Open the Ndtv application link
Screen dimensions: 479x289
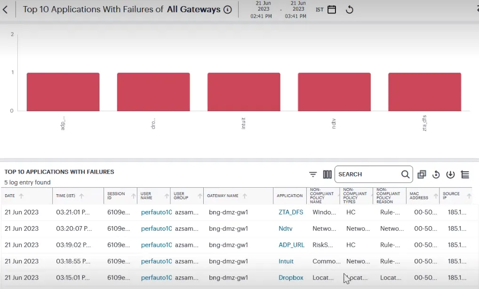pos(285,228)
